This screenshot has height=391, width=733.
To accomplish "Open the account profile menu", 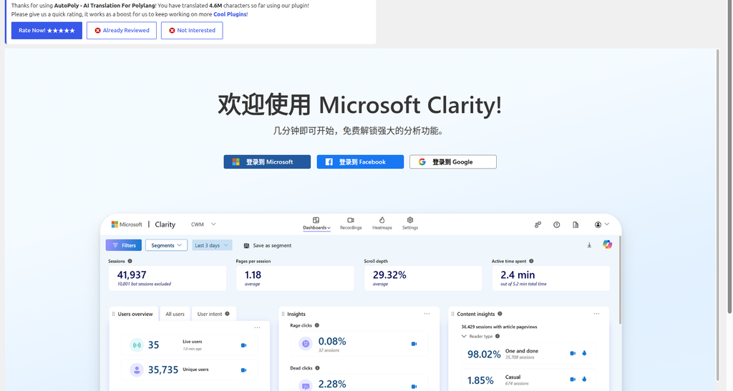I will coord(601,224).
